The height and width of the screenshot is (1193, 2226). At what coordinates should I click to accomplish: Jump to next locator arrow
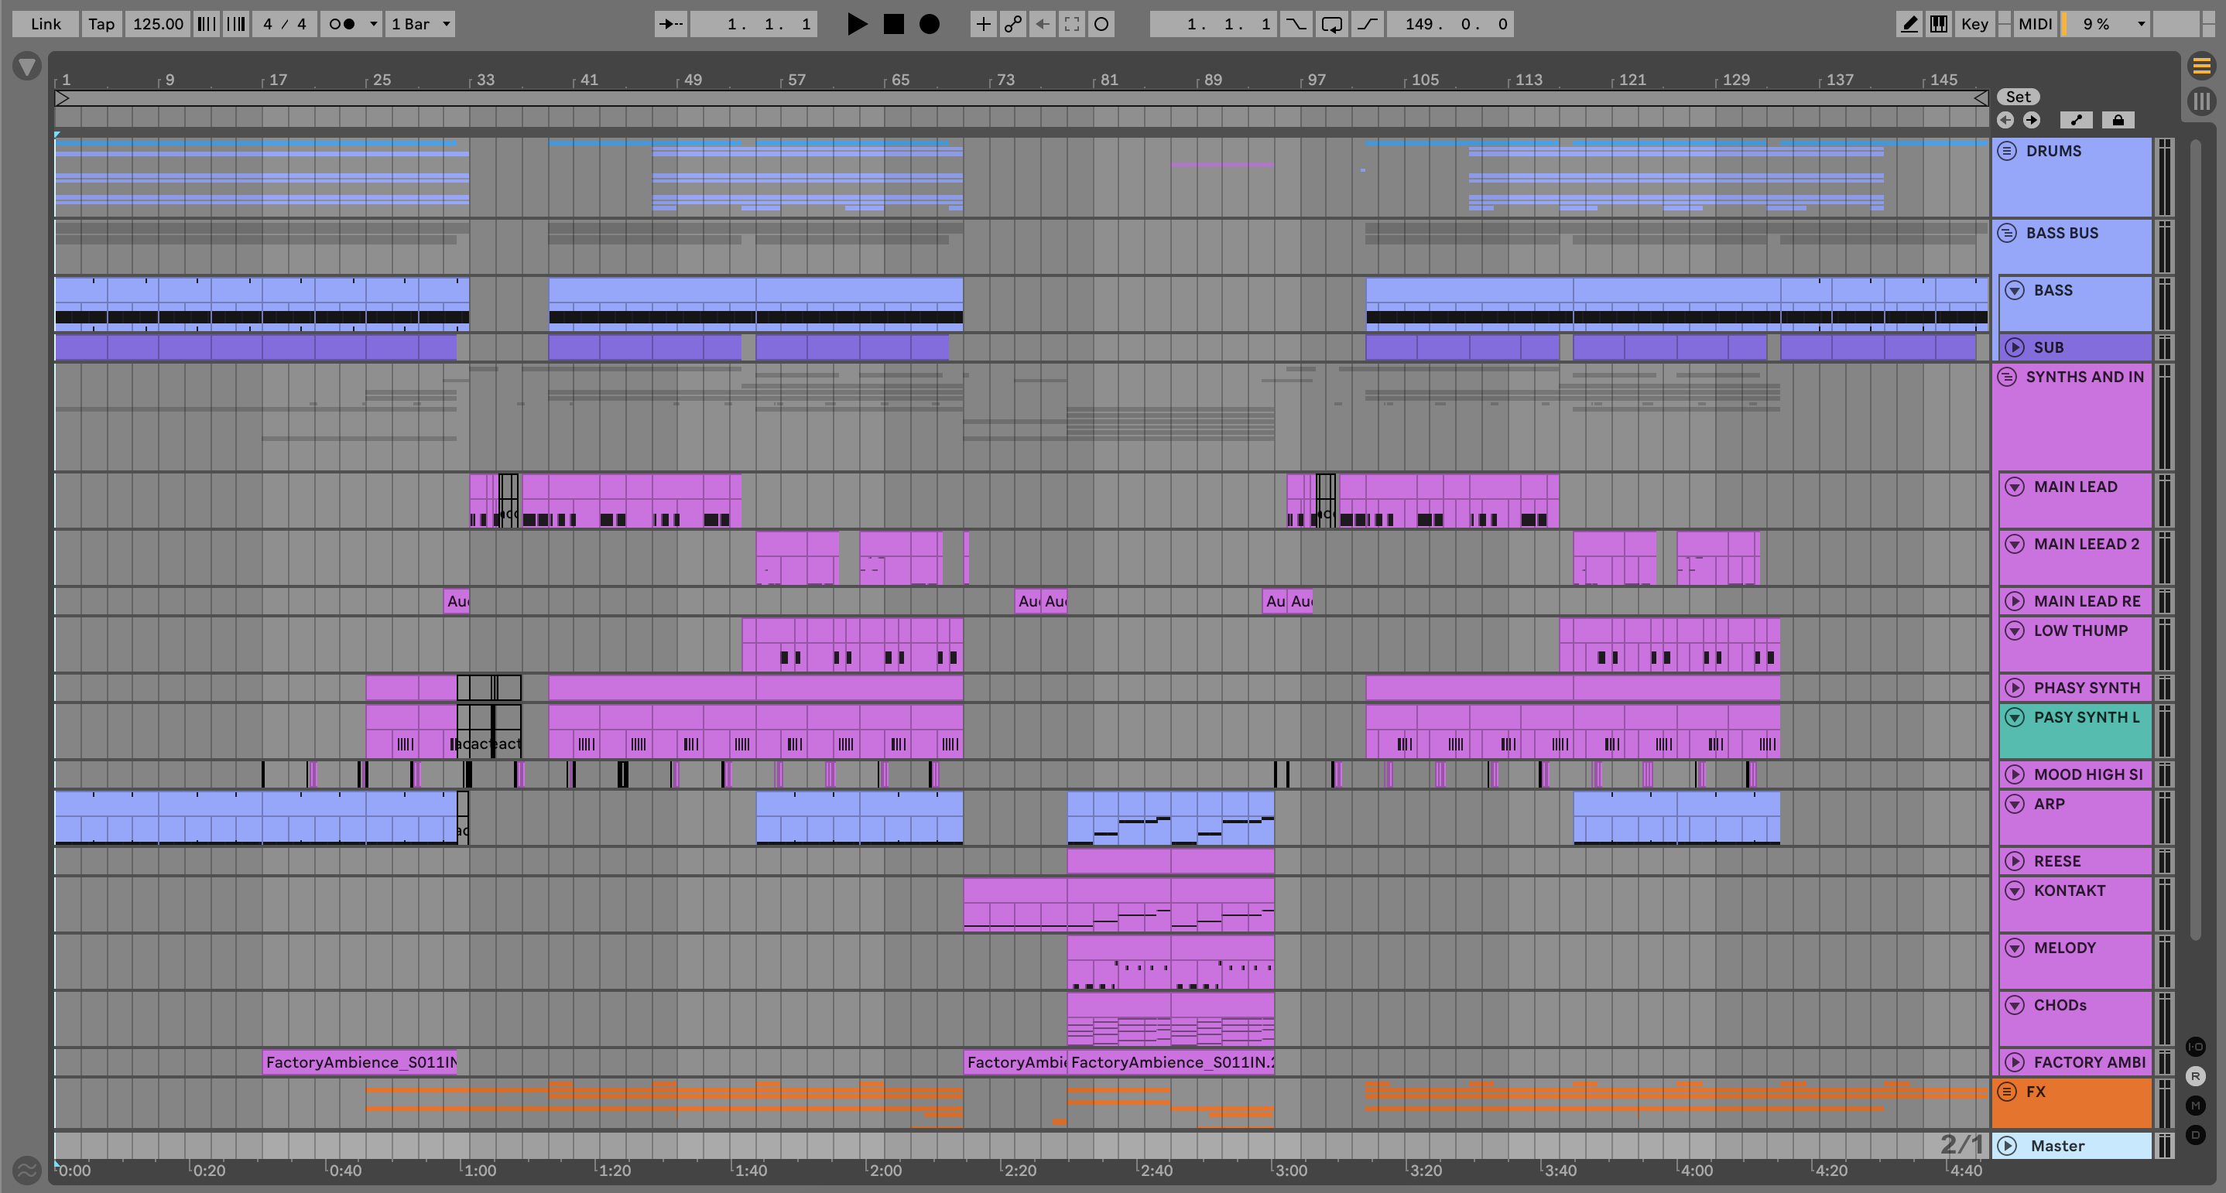pyautogui.click(x=2031, y=120)
